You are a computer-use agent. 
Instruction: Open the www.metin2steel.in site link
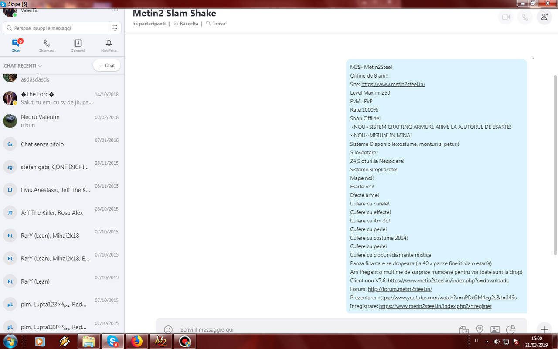(393, 84)
